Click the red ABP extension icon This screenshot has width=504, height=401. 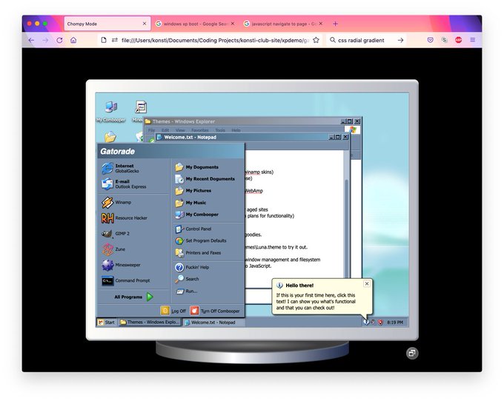(459, 40)
